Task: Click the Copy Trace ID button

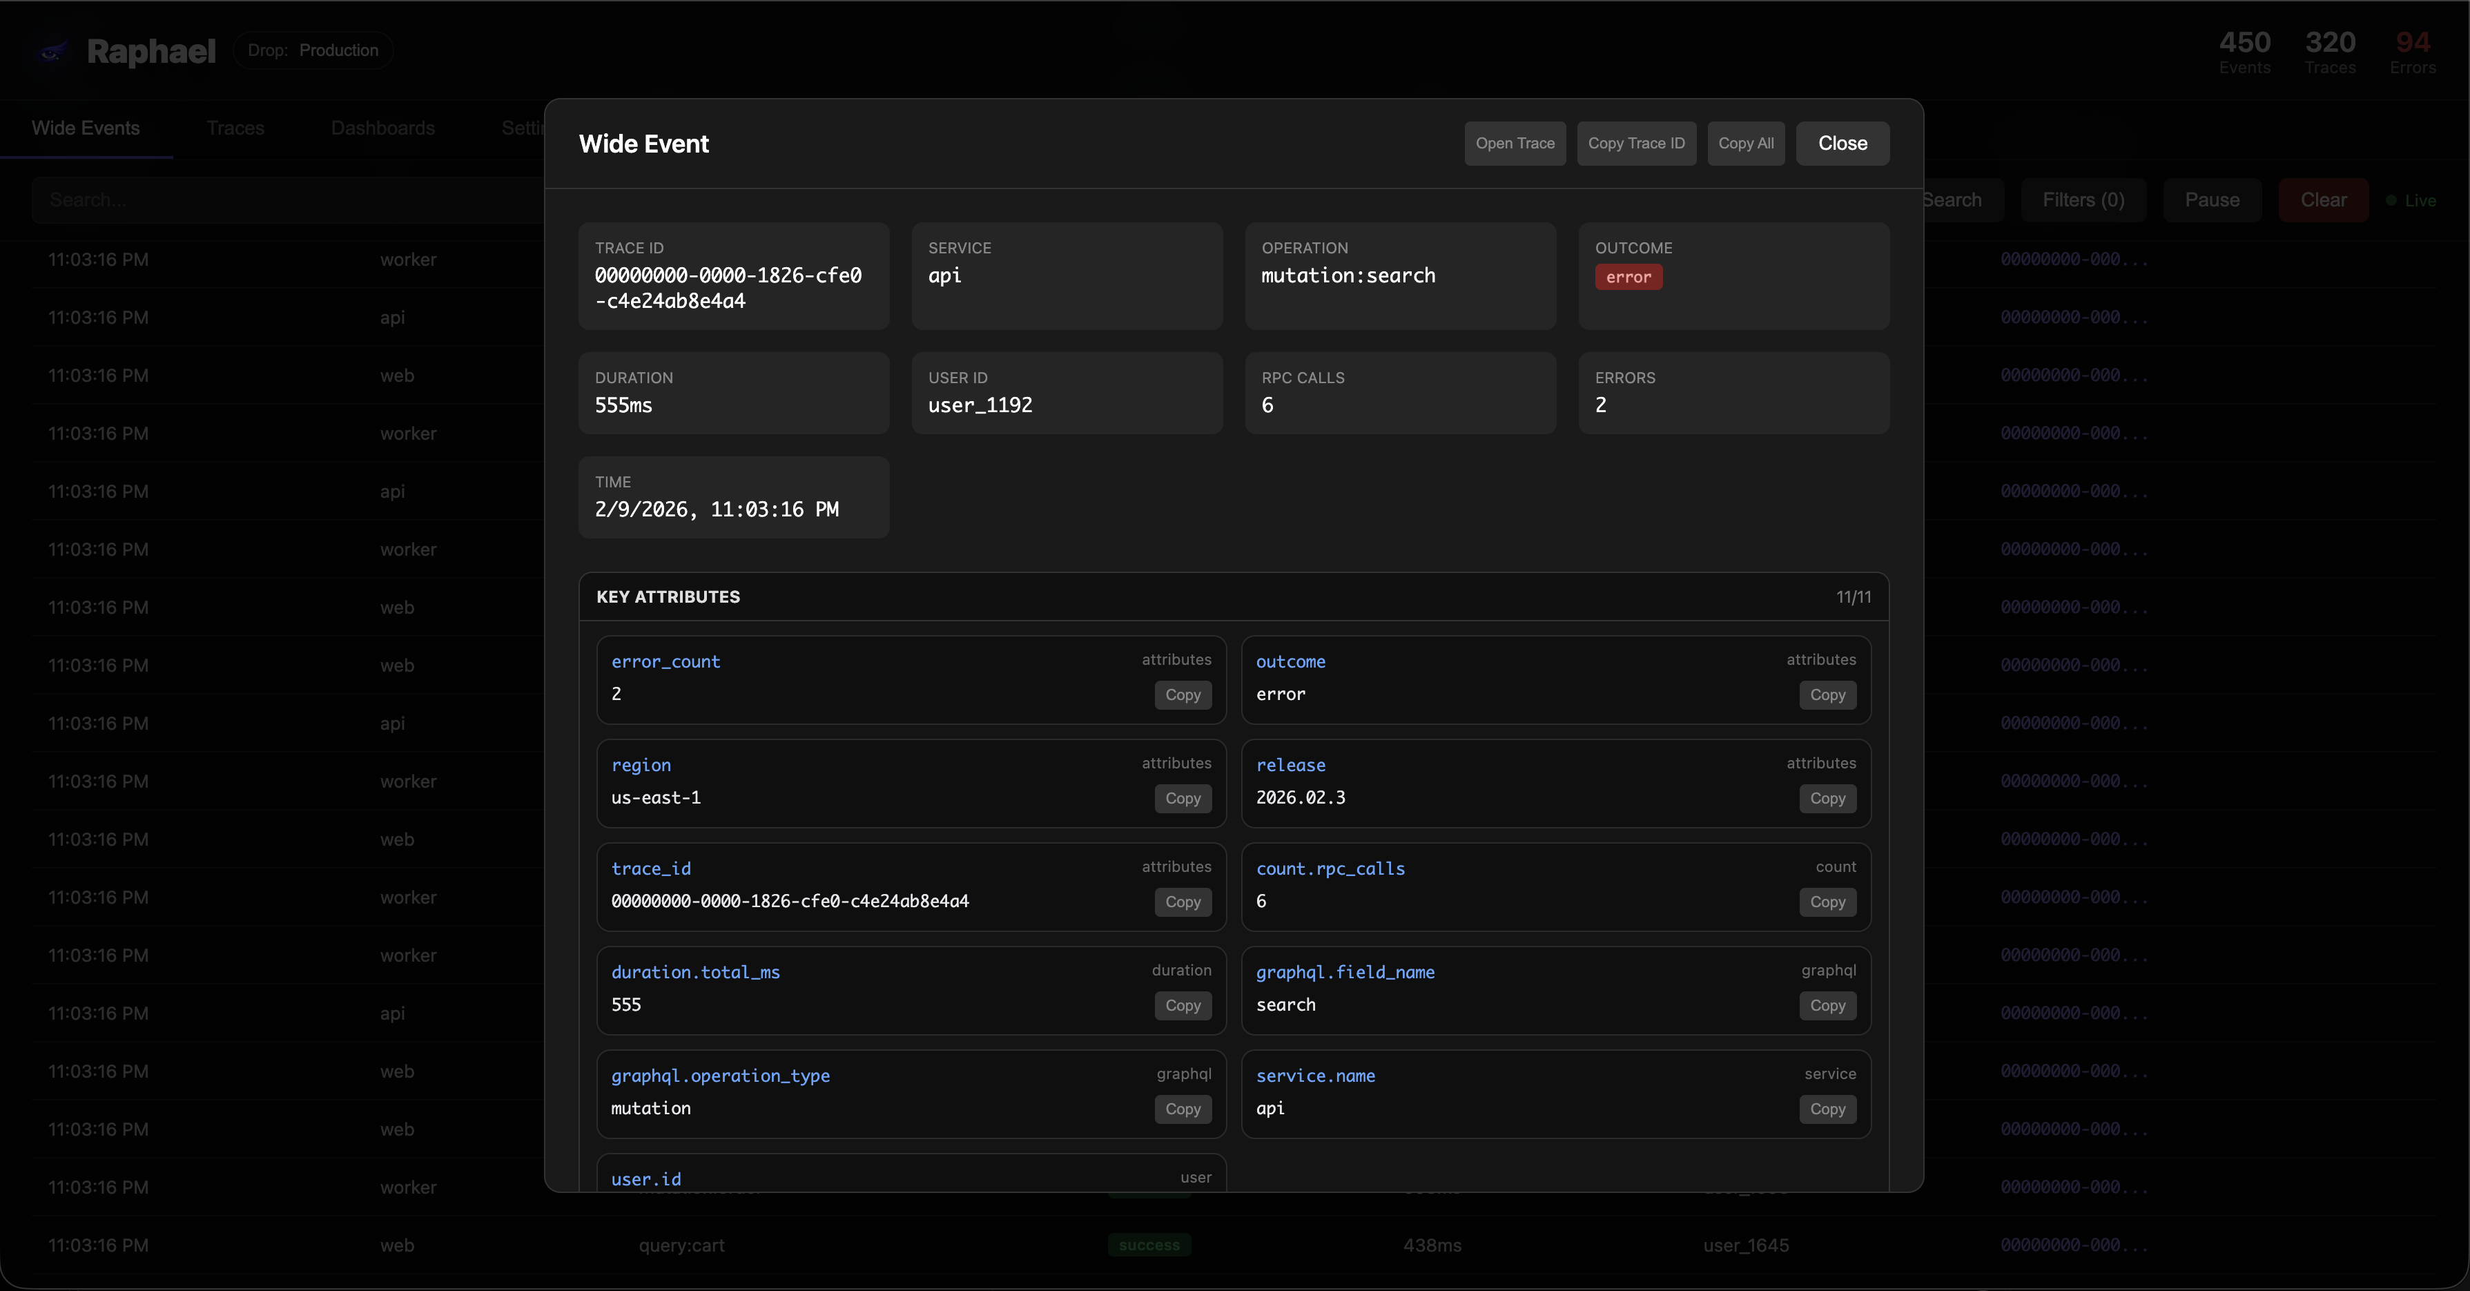Action: click(x=1635, y=143)
